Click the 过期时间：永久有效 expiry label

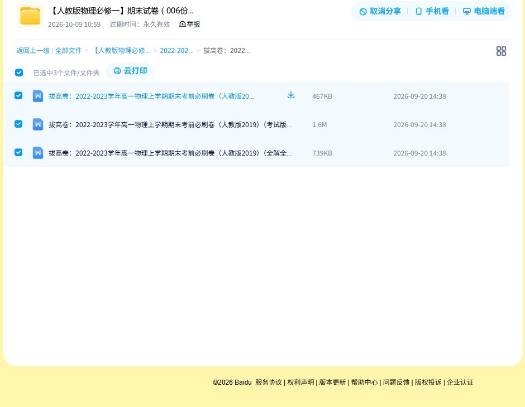(140, 25)
